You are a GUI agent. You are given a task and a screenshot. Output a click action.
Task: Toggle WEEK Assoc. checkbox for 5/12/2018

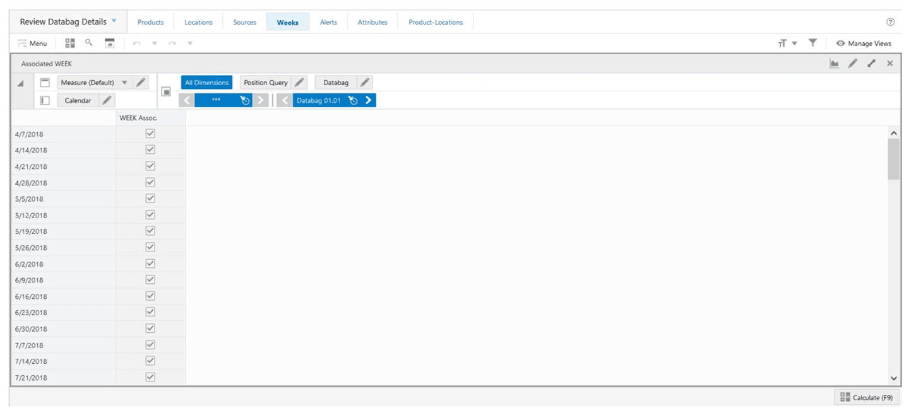point(150,215)
